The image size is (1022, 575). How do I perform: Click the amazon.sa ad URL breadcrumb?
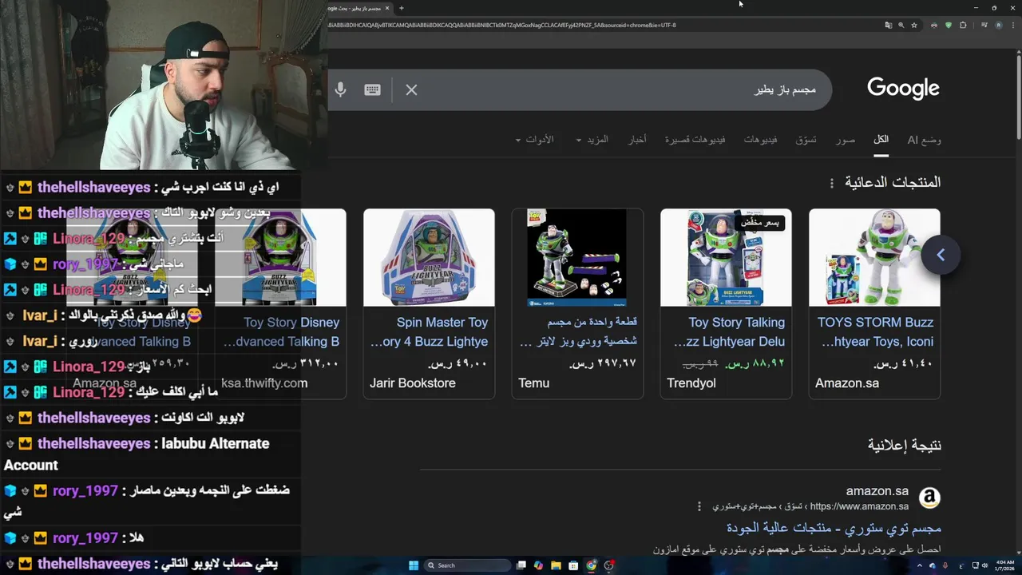[x=810, y=506]
